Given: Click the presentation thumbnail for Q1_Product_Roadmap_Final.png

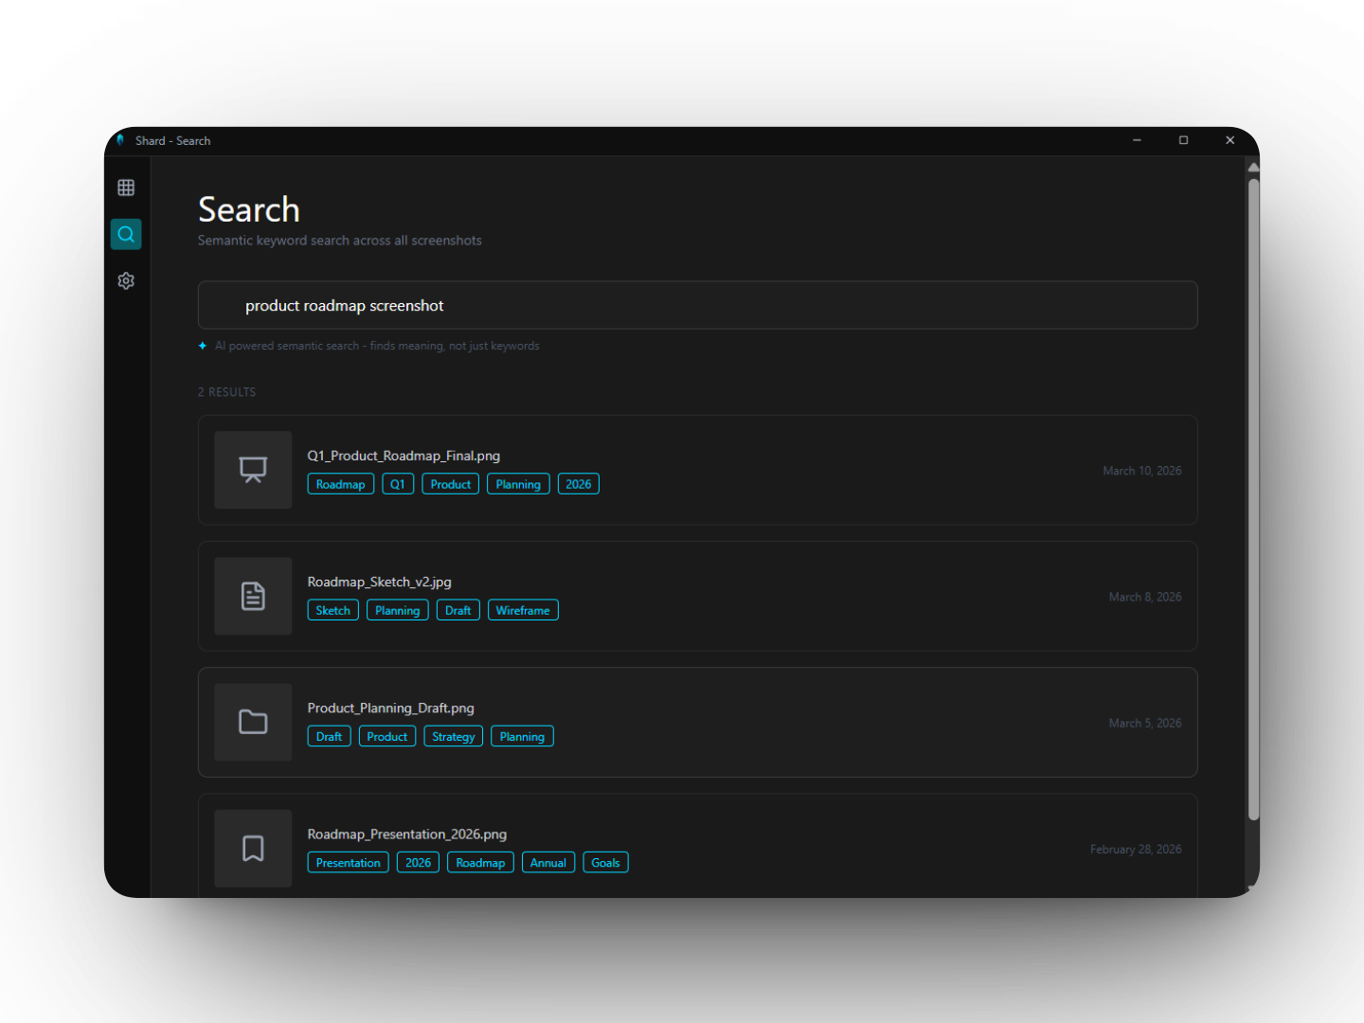Looking at the screenshot, I should pos(253,470).
